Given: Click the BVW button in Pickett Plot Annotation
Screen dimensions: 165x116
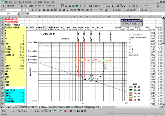Looking at the screenshot, I should tap(127, 24).
